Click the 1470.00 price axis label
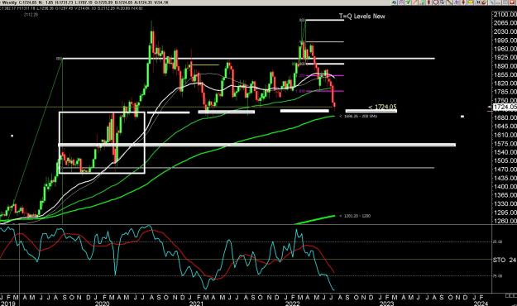The height and width of the screenshot is (306, 517). tap(505, 170)
